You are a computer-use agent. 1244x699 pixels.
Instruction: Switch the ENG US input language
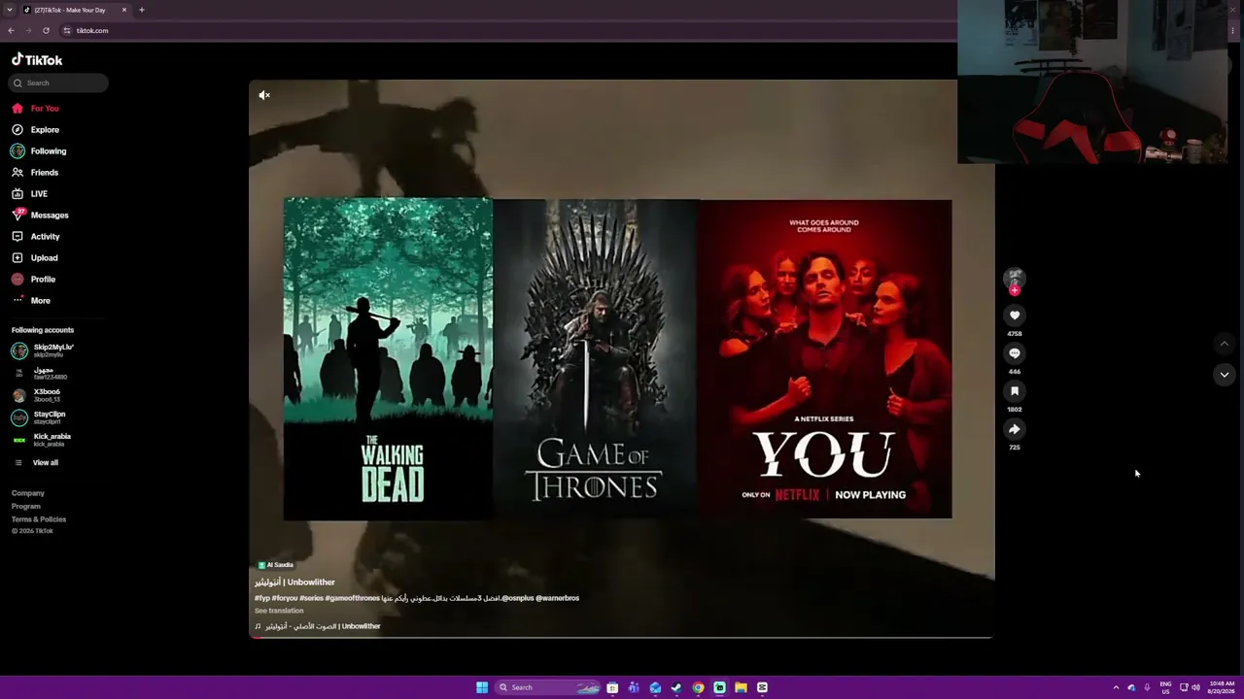pyautogui.click(x=1165, y=687)
